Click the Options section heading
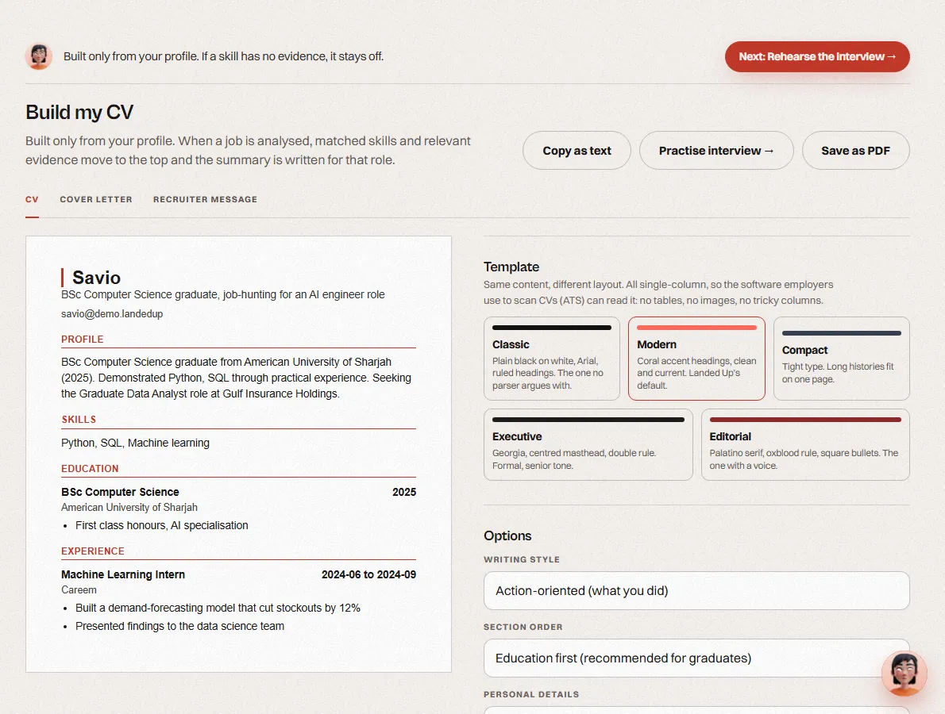Screen dimensions: 945x714 [507, 535]
